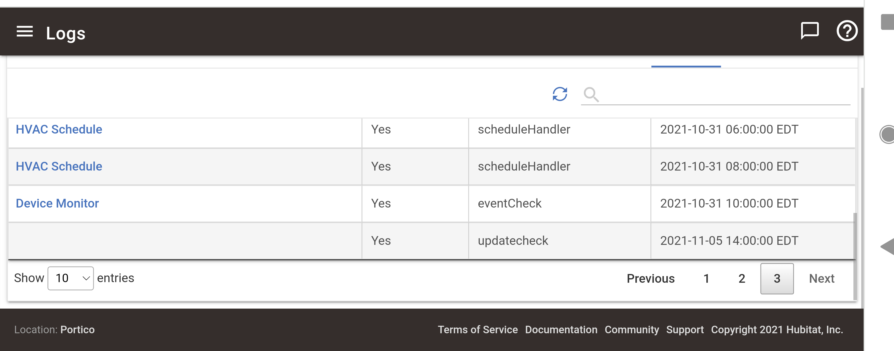Open the Support footer link
894x351 pixels.
point(685,329)
